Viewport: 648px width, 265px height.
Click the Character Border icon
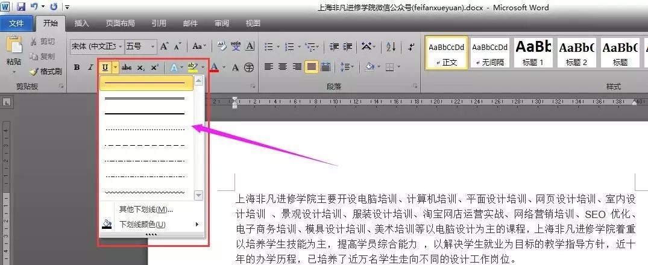(250, 46)
